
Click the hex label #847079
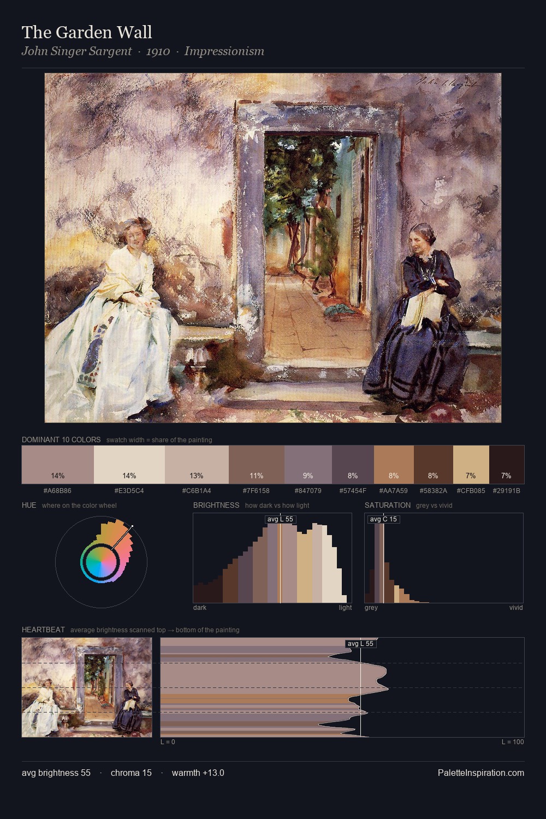click(308, 491)
